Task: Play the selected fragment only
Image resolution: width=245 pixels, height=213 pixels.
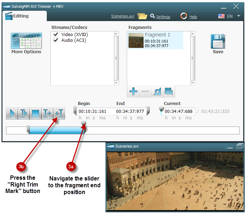Action: [x=24, y=114]
